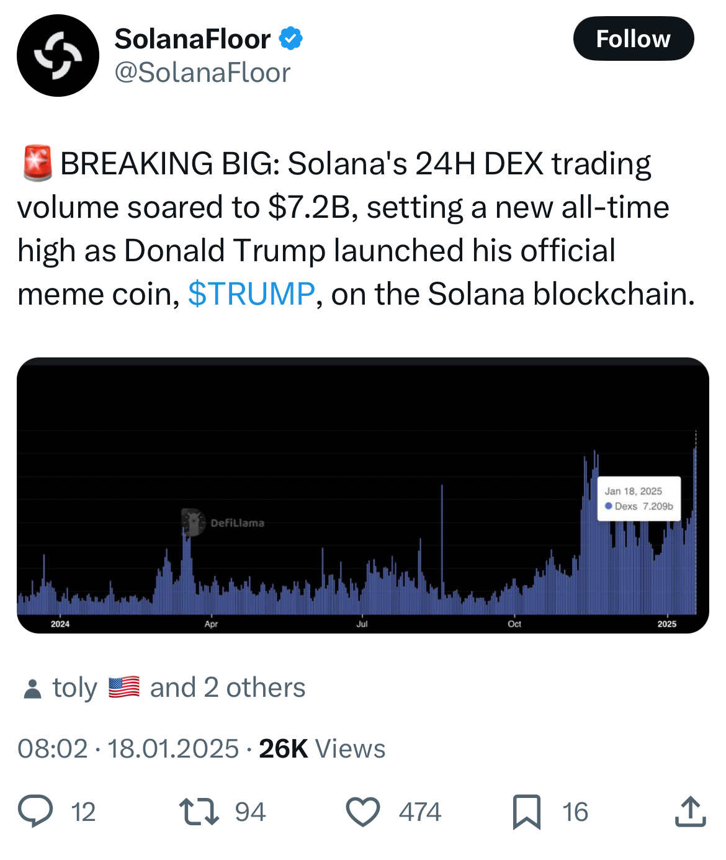This screenshot has width=726, height=860.
Task: Click the DefiLlama watermark logo in chart
Action: 193,522
